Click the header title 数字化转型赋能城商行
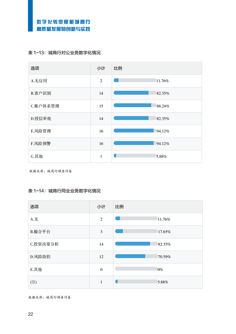The image size is (236, 334). (x=63, y=22)
